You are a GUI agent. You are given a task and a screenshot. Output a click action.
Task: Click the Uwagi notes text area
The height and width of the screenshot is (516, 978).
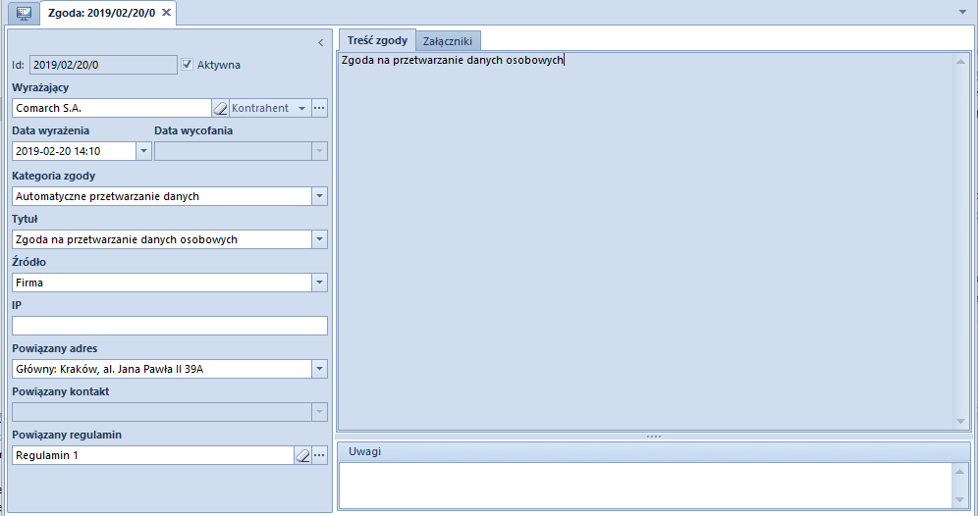click(x=645, y=486)
